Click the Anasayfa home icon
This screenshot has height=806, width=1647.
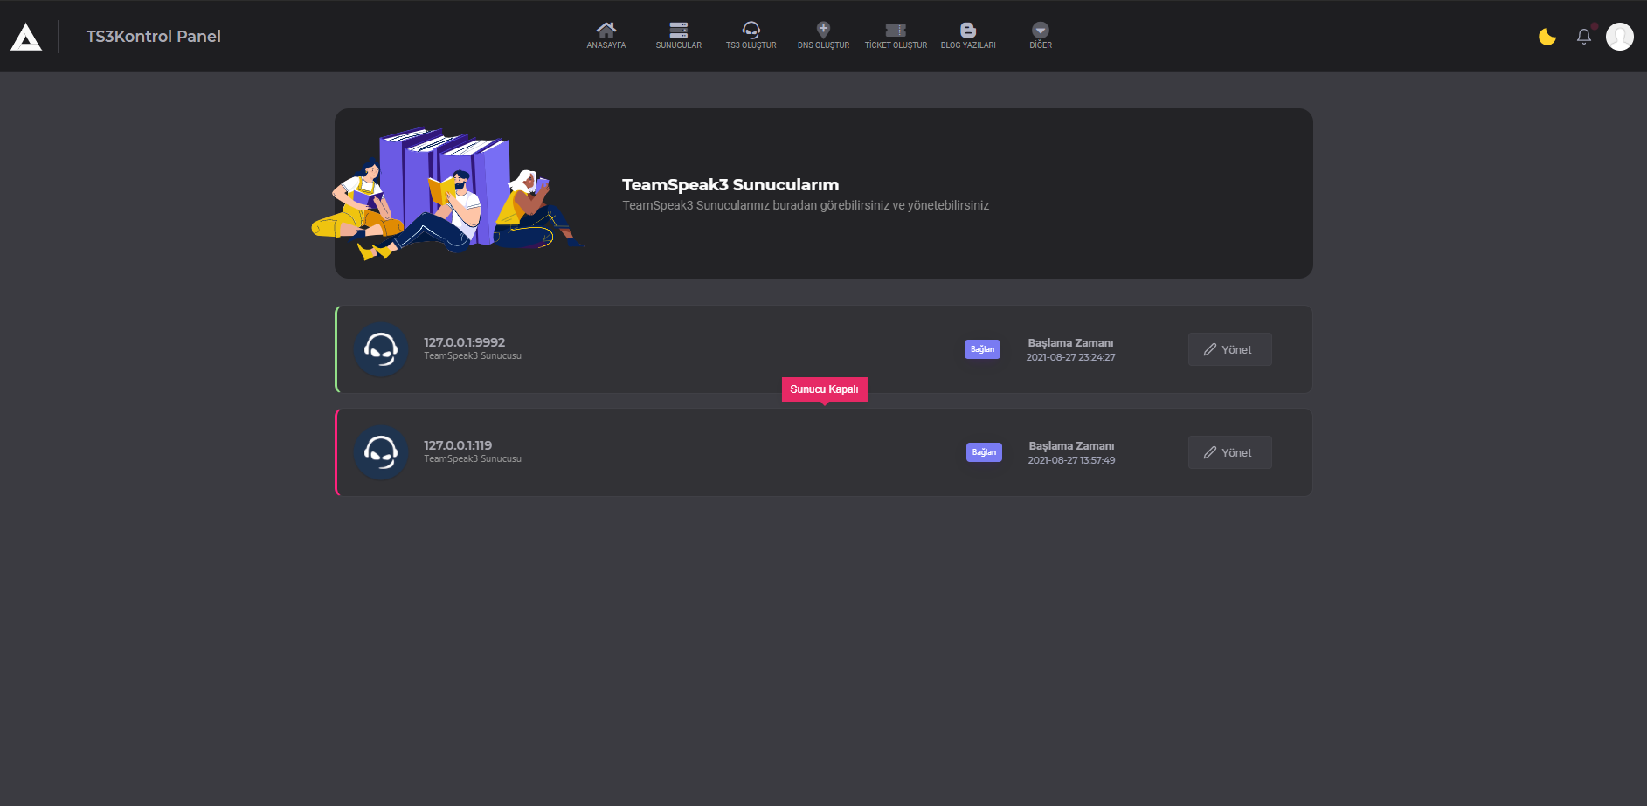[606, 31]
